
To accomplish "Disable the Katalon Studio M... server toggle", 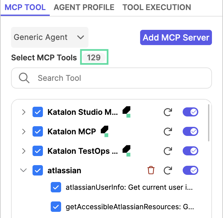I will point(190,112).
